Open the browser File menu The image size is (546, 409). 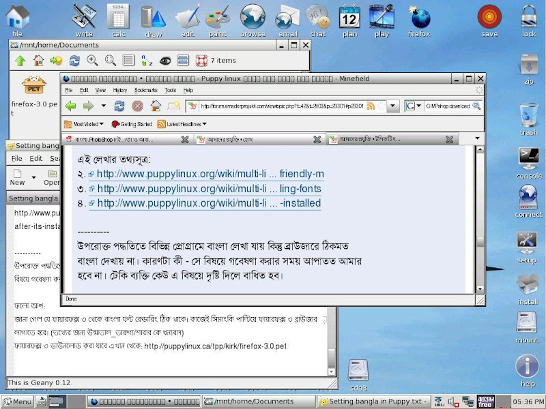(x=69, y=90)
